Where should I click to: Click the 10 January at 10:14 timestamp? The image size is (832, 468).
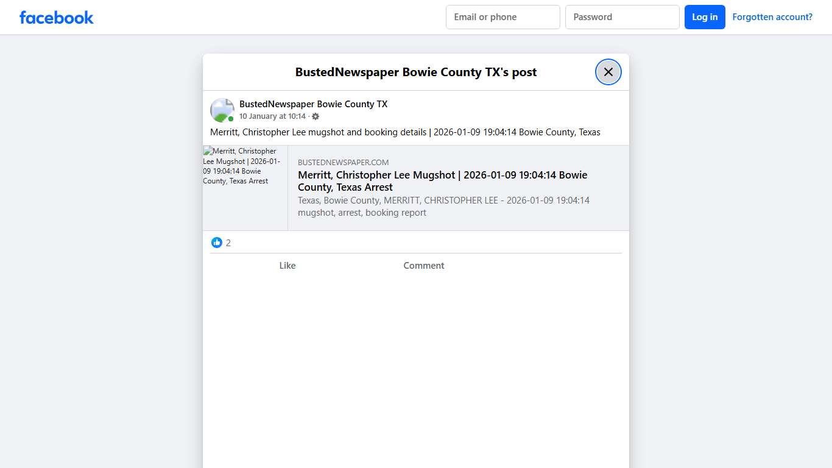click(x=272, y=116)
